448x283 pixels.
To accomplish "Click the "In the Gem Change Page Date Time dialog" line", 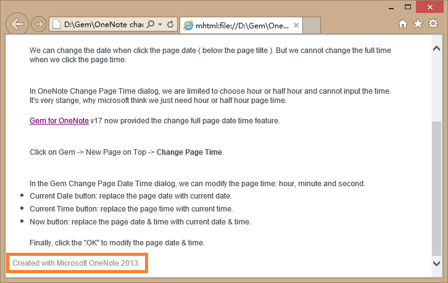I will (x=197, y=183).
